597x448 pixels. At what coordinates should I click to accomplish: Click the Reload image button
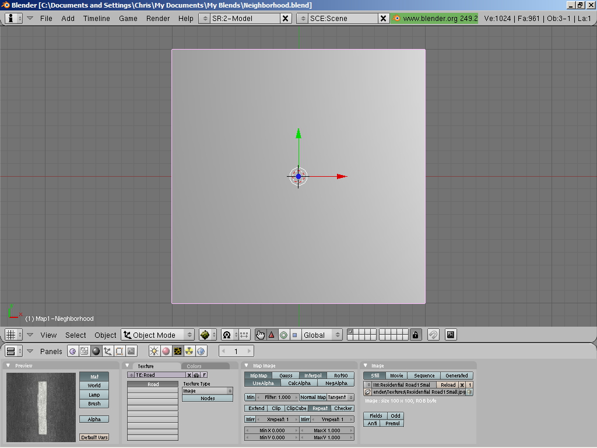448,385
